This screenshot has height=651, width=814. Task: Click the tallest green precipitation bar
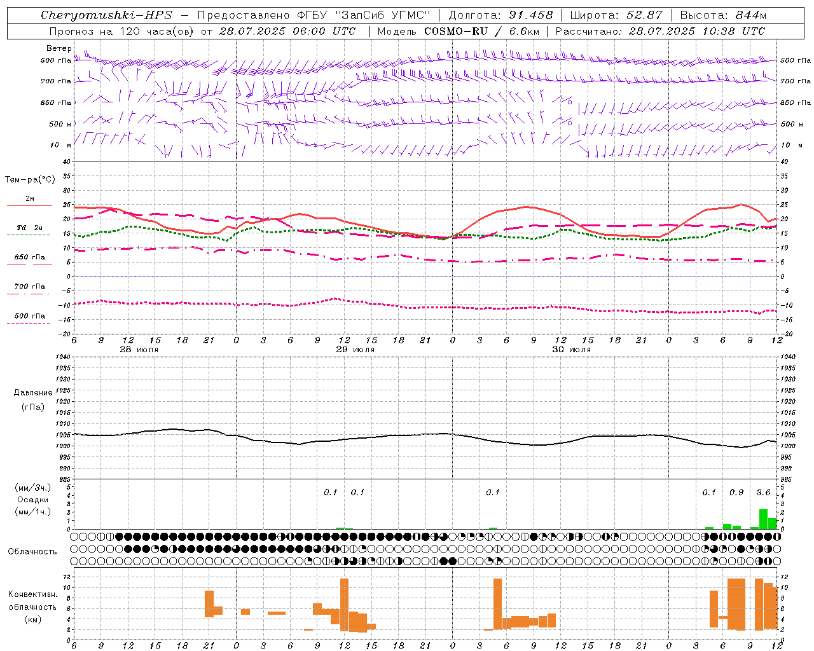click(x=763, y=519)
